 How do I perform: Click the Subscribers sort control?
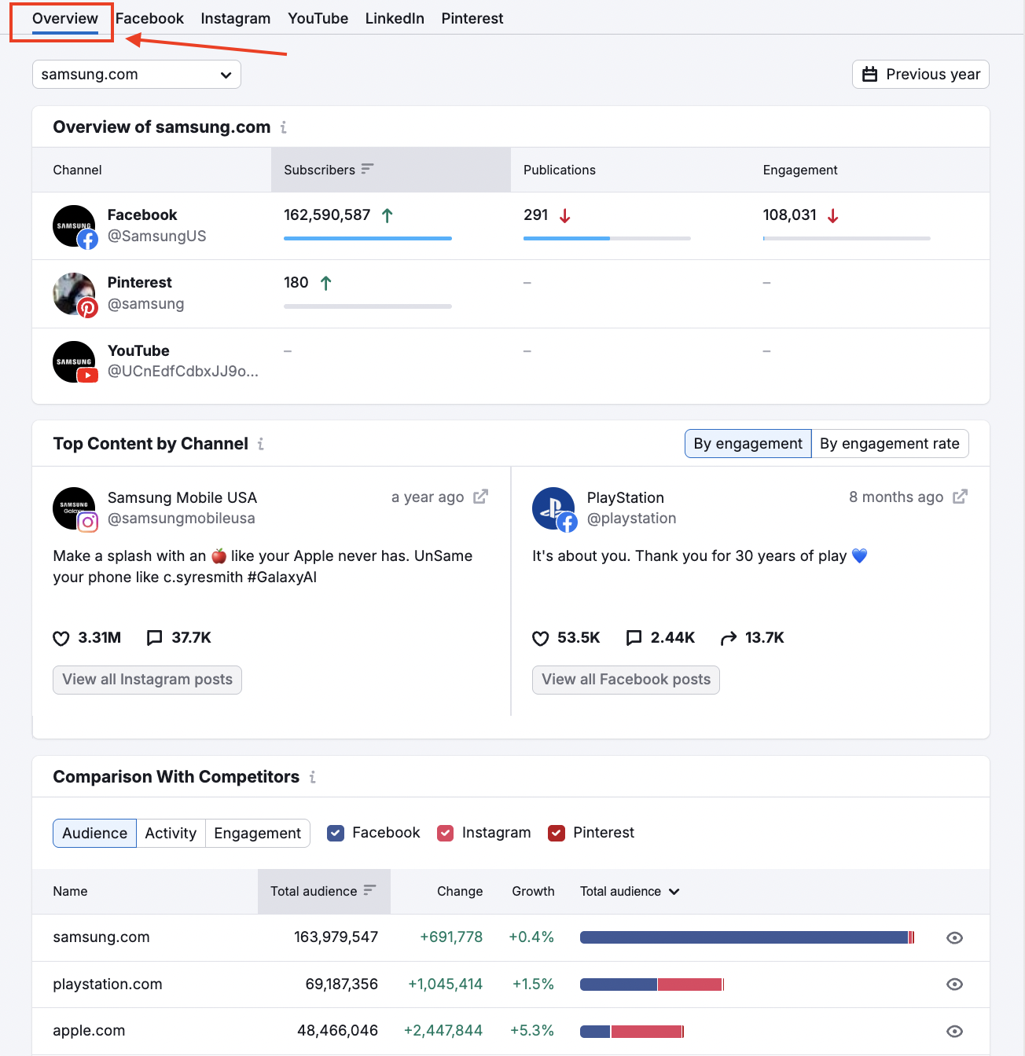coord(366,169)
